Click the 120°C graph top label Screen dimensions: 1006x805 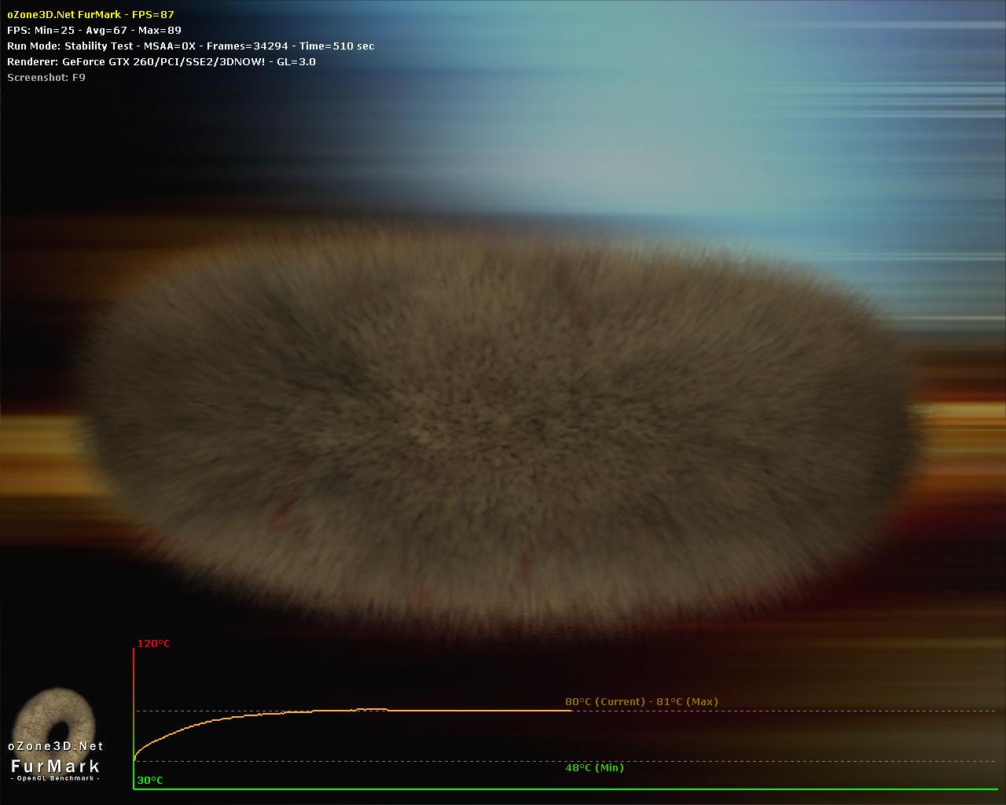pyautogui.click(x=153, y=643)
